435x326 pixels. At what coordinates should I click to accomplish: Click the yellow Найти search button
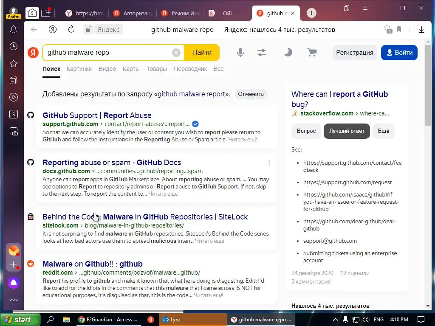[x=202, y=52]
